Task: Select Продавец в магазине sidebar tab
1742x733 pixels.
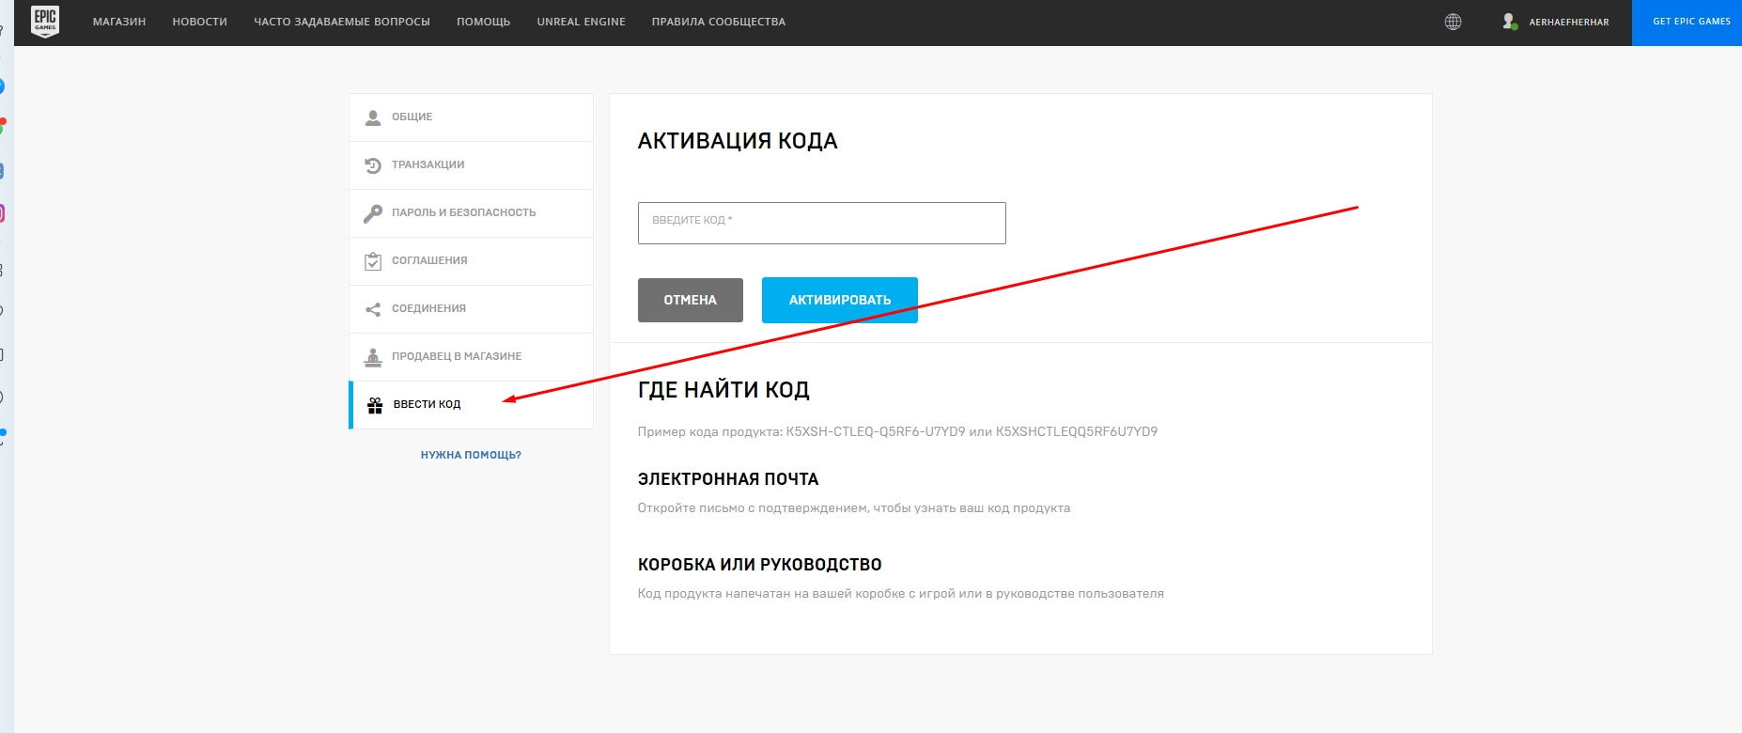Action: pos(471,357)
